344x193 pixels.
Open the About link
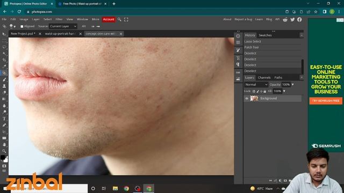point(227,19)
